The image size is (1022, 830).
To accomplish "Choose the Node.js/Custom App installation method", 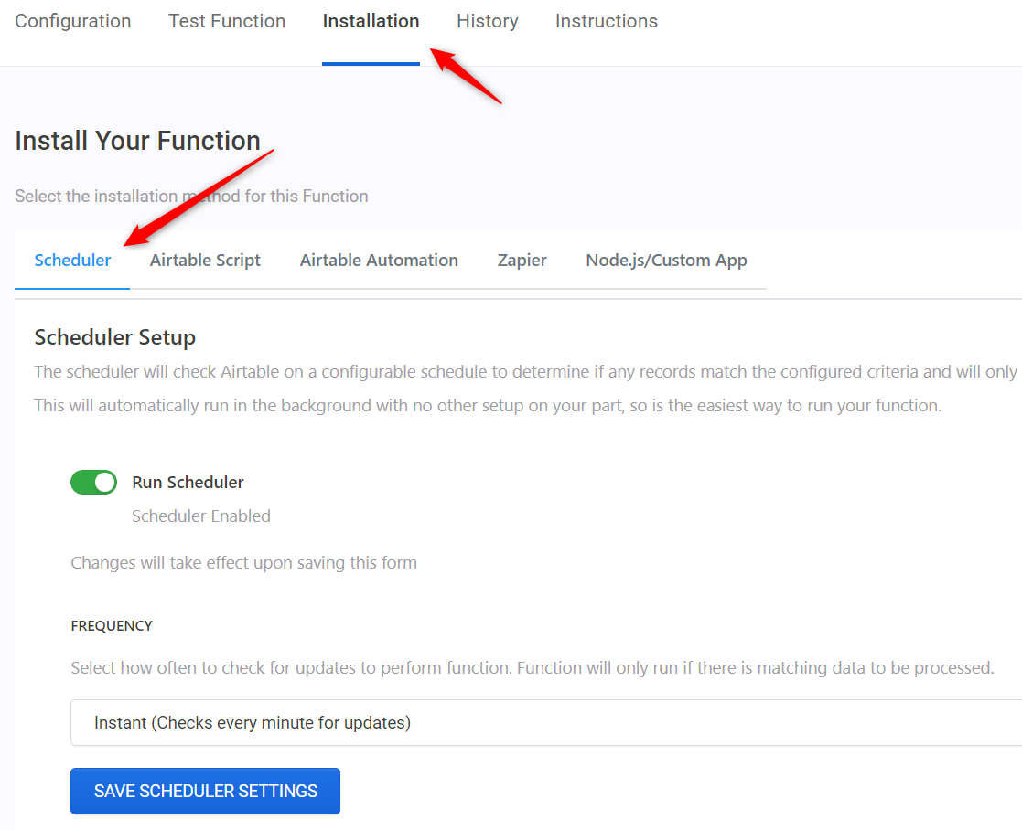I will click(666, 260).
